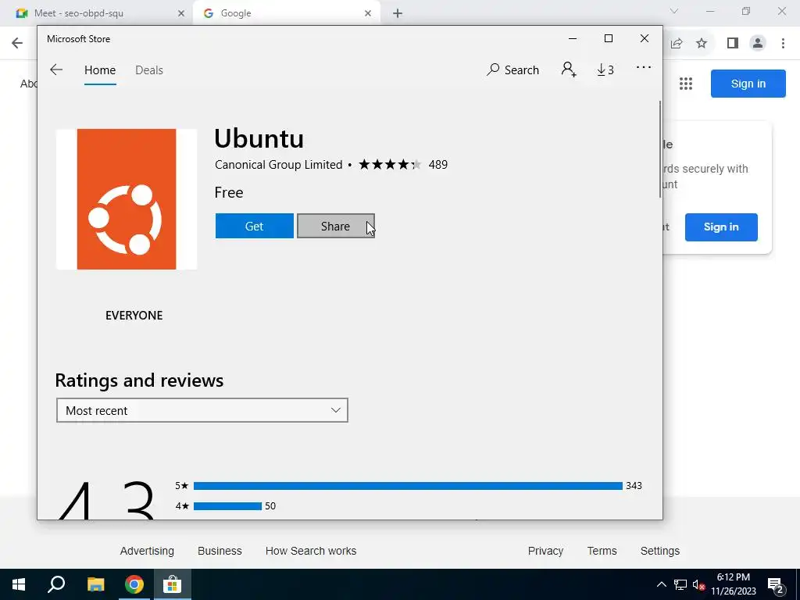This screenshot has height=600, width=800.
Task: Minimize the Microsoft Store window
Action: point(573,39)
